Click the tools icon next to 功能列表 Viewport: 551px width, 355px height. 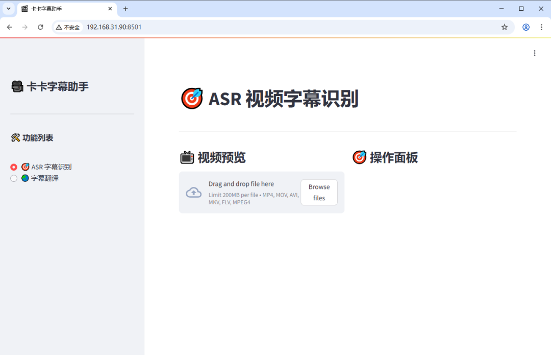coord(16,137)
